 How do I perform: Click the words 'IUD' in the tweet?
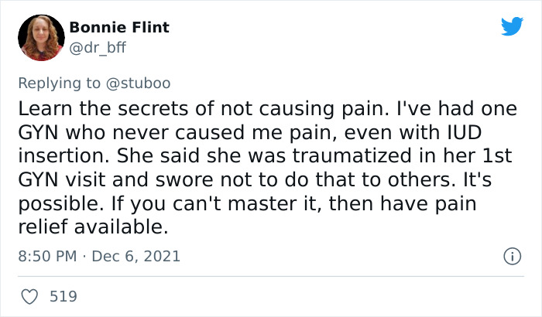[489, 131]
